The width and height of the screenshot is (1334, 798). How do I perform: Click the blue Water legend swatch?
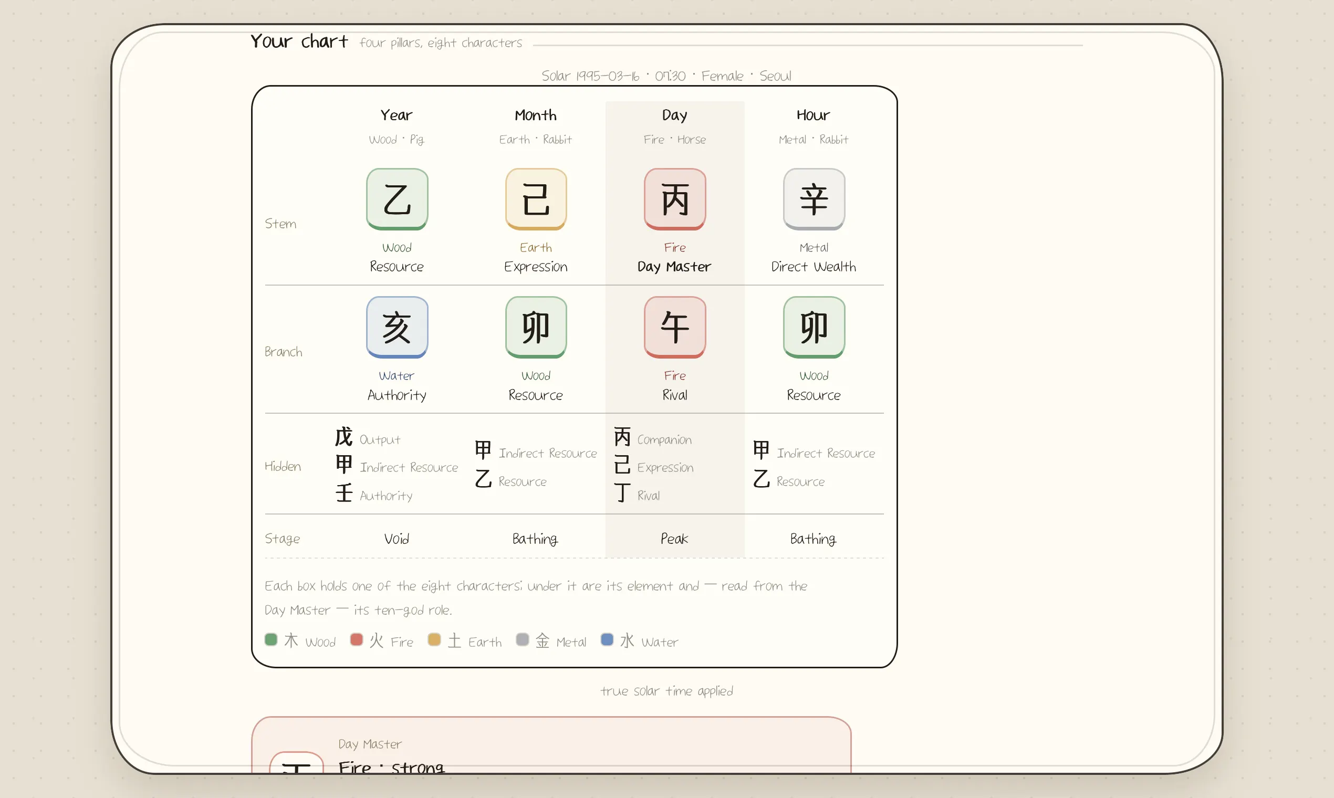607,639
